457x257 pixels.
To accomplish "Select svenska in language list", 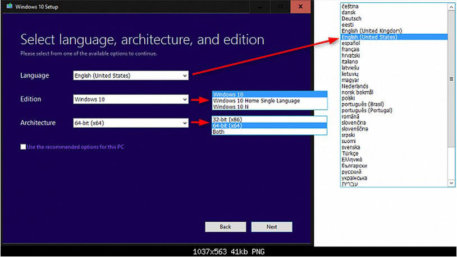I will click(x=394, y=147).
